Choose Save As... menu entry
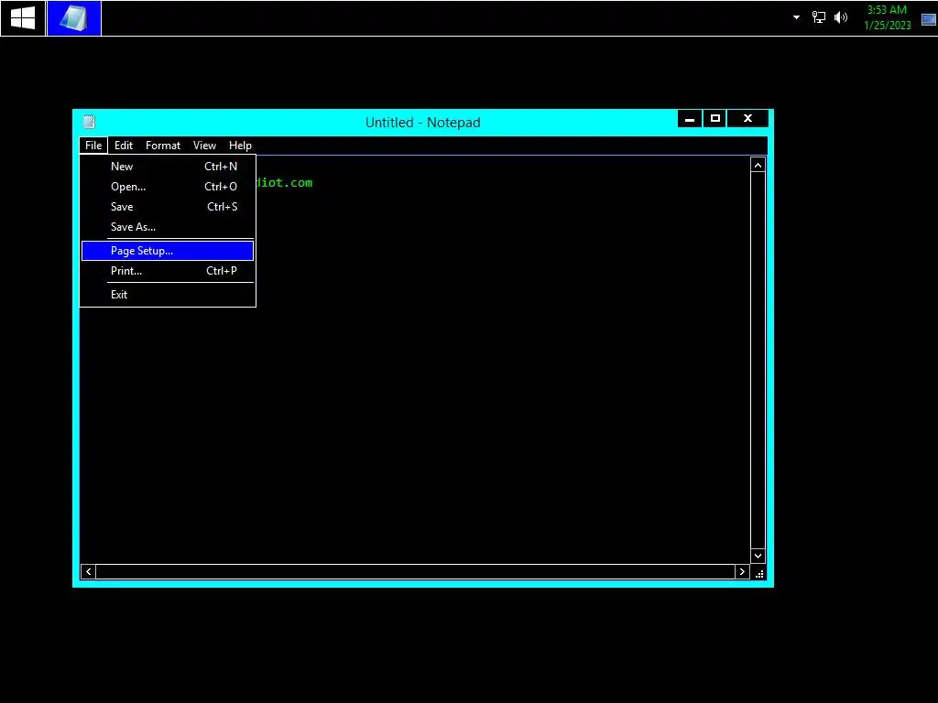The height and width of the screenshot is (703, 938). pos(168,227)
